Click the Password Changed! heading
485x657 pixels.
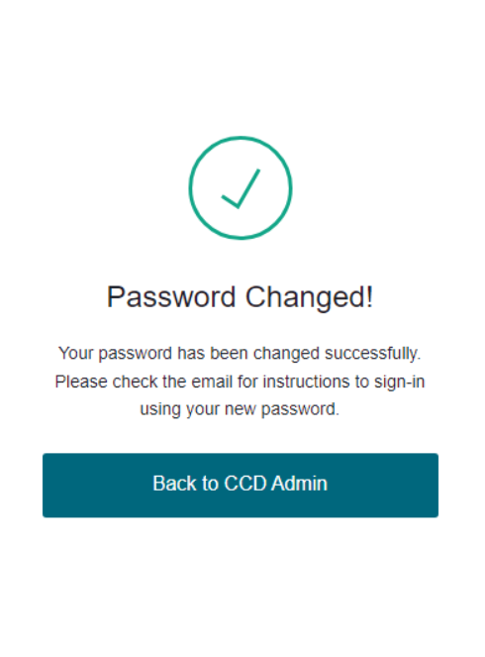[240, 297]
